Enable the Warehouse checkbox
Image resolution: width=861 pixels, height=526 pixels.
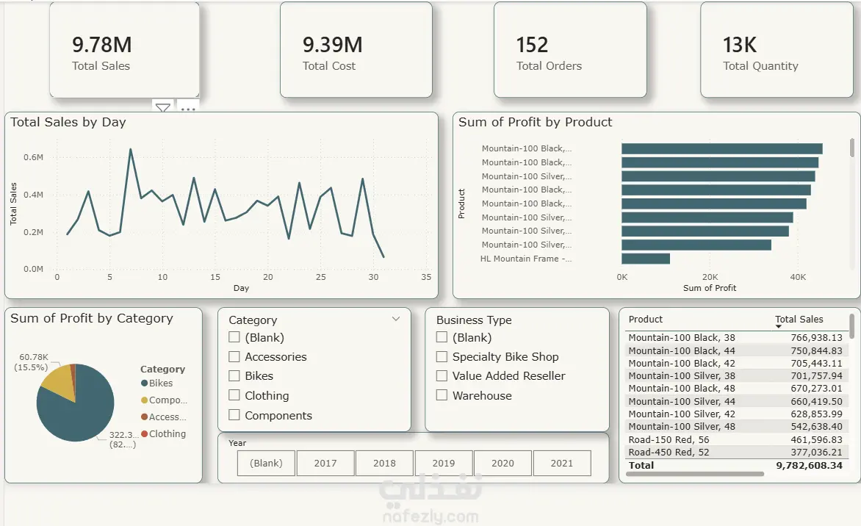coord(442,394)
